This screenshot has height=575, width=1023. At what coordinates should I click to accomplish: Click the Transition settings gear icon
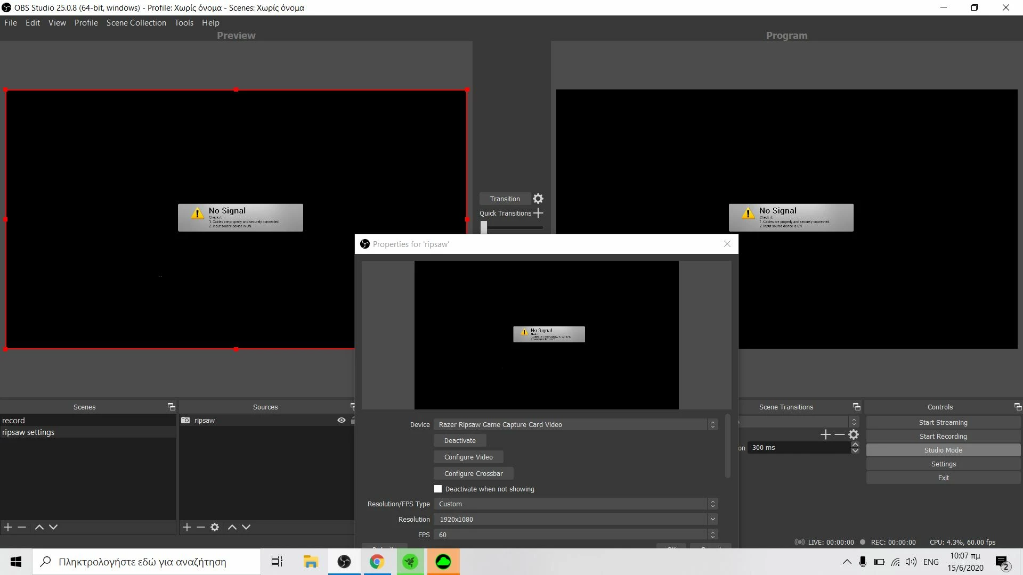pyautogui.click(x=538, y=199)
